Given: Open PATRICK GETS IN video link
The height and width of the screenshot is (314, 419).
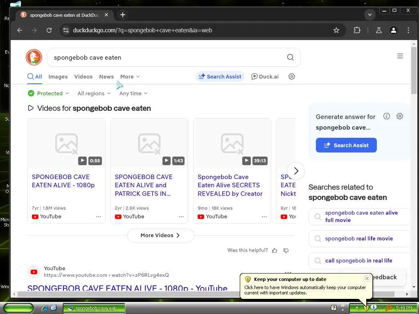Looking at the screenshot, I should pyautogui.click(x=144, y=185).
